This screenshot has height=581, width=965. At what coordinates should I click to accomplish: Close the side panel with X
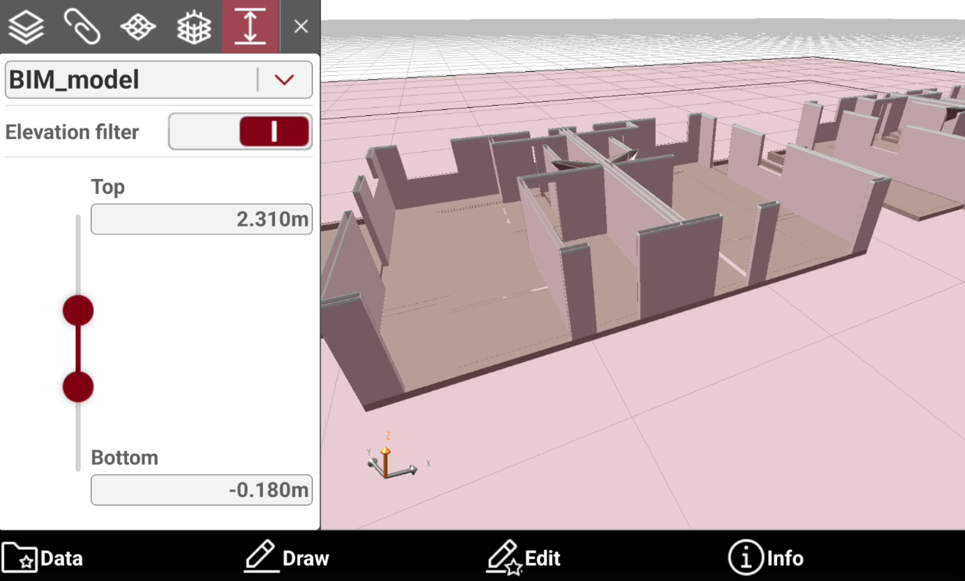point(301,26)
